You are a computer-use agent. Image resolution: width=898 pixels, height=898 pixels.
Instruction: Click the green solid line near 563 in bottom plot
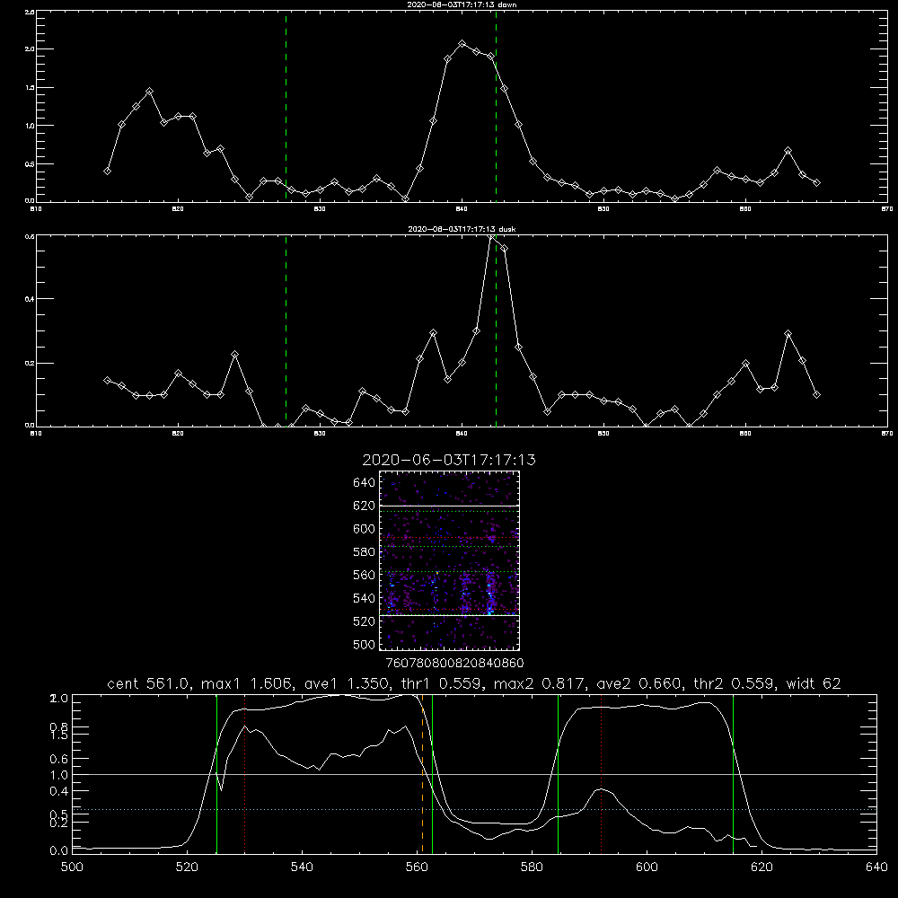coord(432,774)
